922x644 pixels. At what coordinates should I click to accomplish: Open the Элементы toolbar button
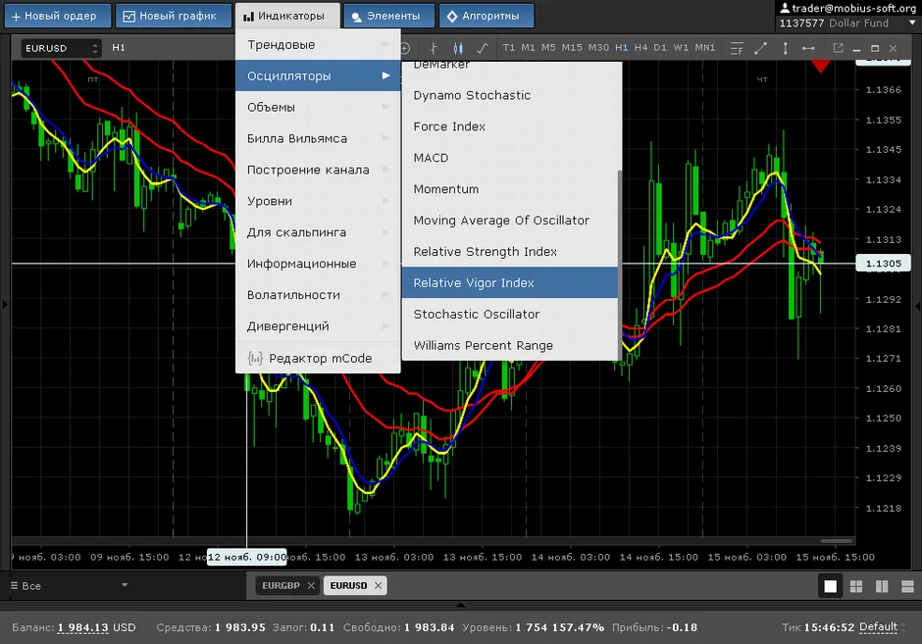388,16
